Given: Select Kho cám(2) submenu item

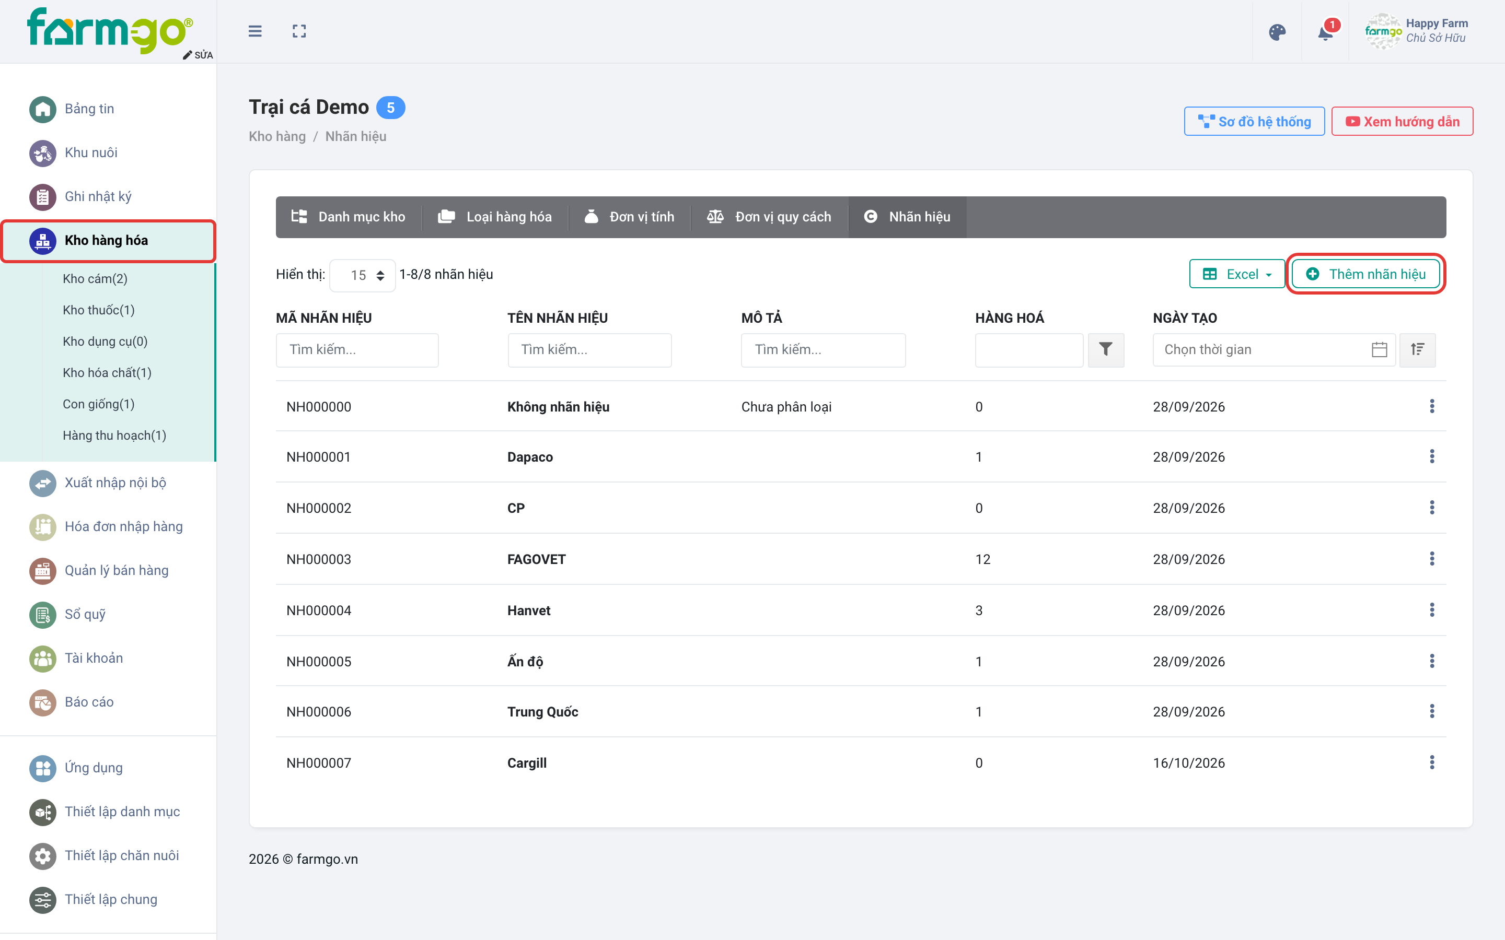Looking at the screenshot, I should coord(95,278).
